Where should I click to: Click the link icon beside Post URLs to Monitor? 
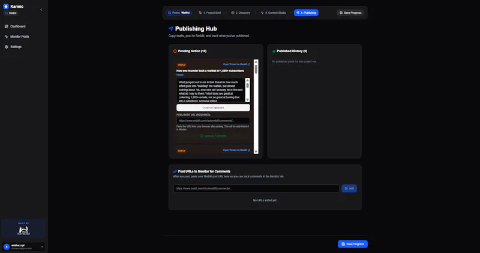coord(175,171)
